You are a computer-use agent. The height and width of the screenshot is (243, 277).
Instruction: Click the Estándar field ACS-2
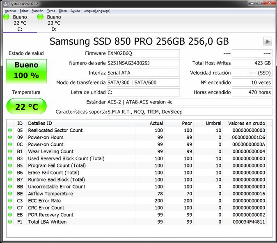(189, 102)
